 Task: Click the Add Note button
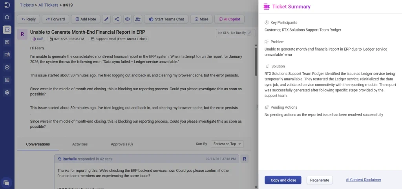tap(86, 19)
